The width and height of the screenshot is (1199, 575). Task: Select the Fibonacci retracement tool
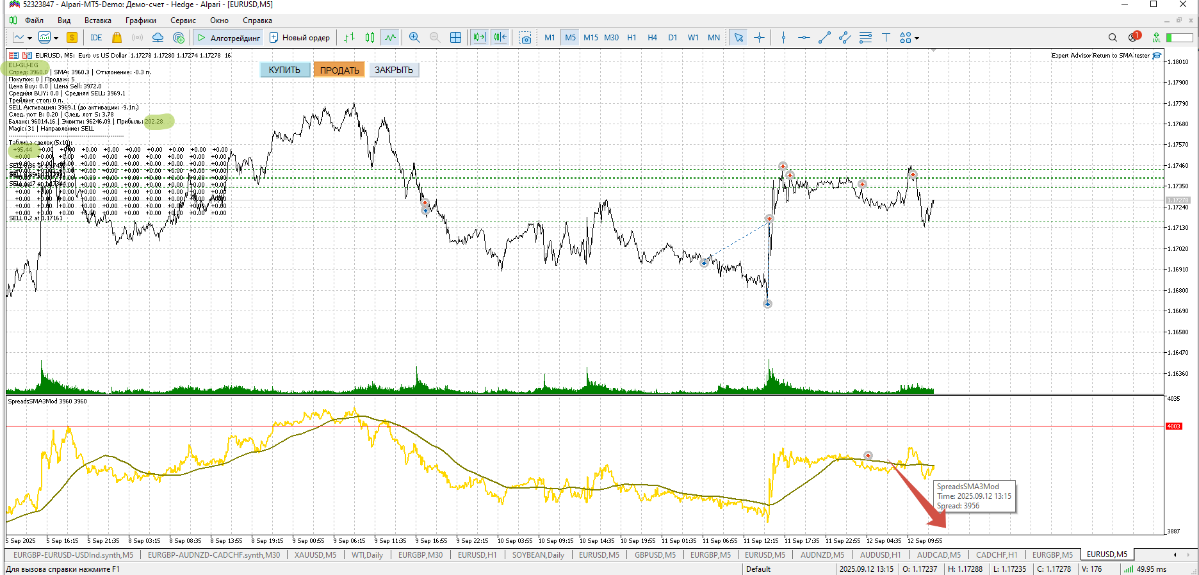865,38
